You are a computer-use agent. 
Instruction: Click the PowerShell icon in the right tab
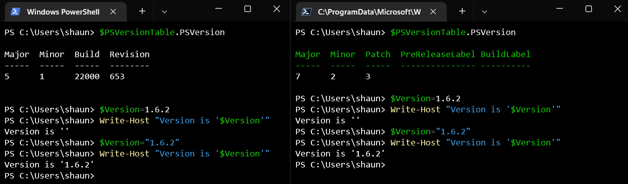306,11
